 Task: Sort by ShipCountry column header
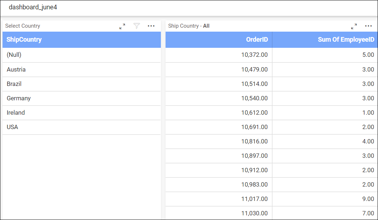coord(24,40)
